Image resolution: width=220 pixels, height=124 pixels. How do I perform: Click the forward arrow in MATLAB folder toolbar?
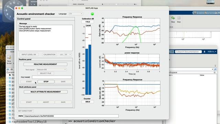click(x=12, y=69)
